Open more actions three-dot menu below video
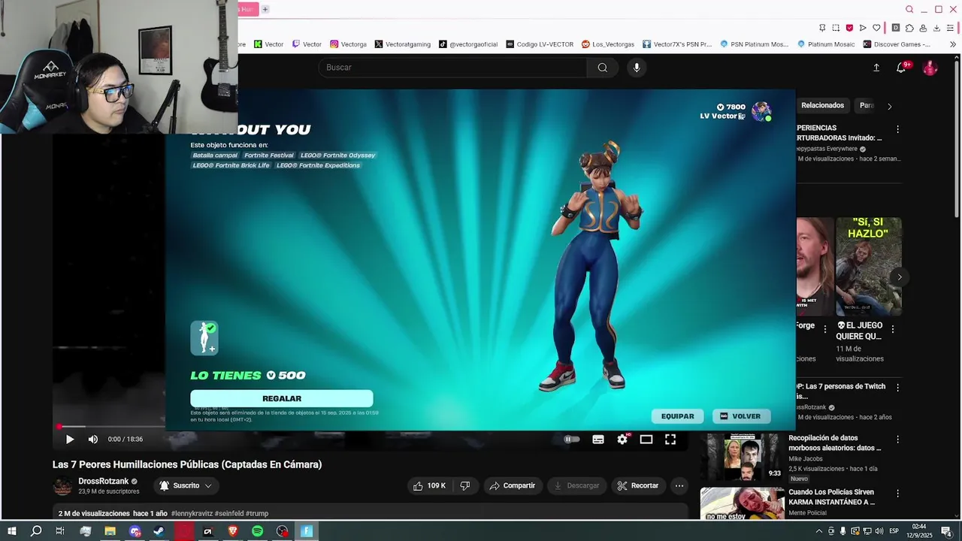The height and width of the screenshot is (541, 962). tap(679, 486)
